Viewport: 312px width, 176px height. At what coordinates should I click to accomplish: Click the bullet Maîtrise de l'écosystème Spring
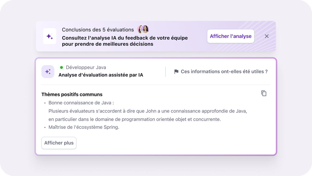[84, 127]
